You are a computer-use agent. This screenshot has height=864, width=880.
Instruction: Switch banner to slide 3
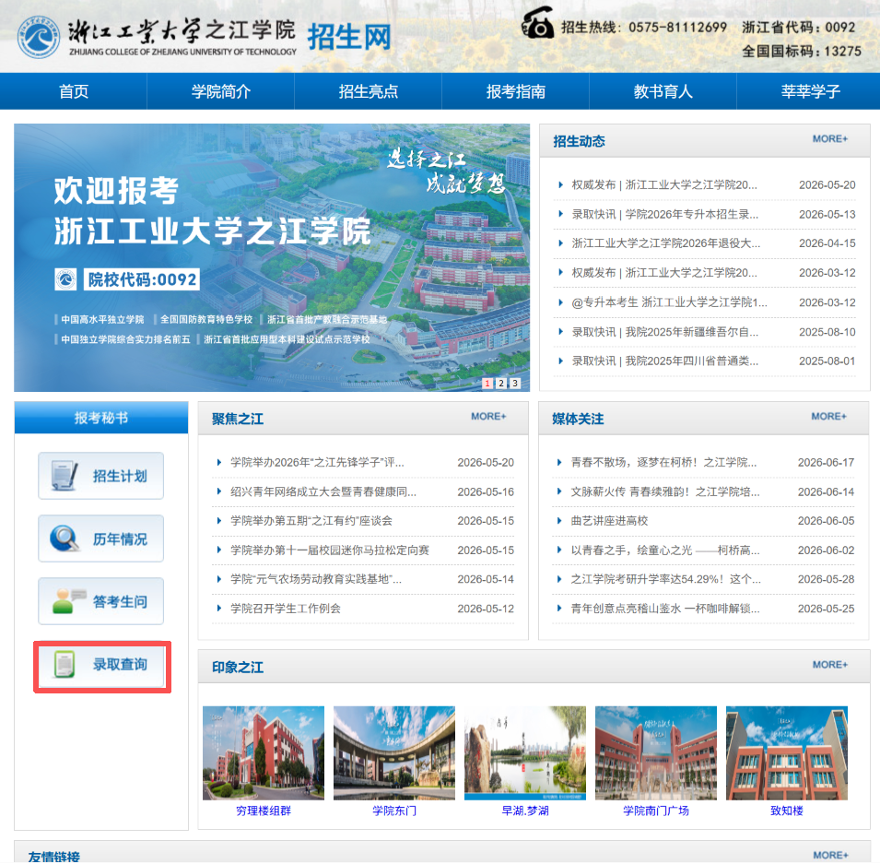515,383
